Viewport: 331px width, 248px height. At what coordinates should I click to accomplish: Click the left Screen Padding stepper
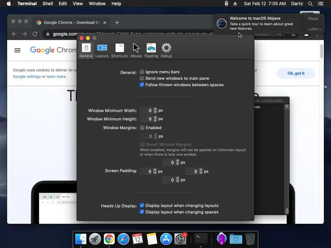pos(155,171)
